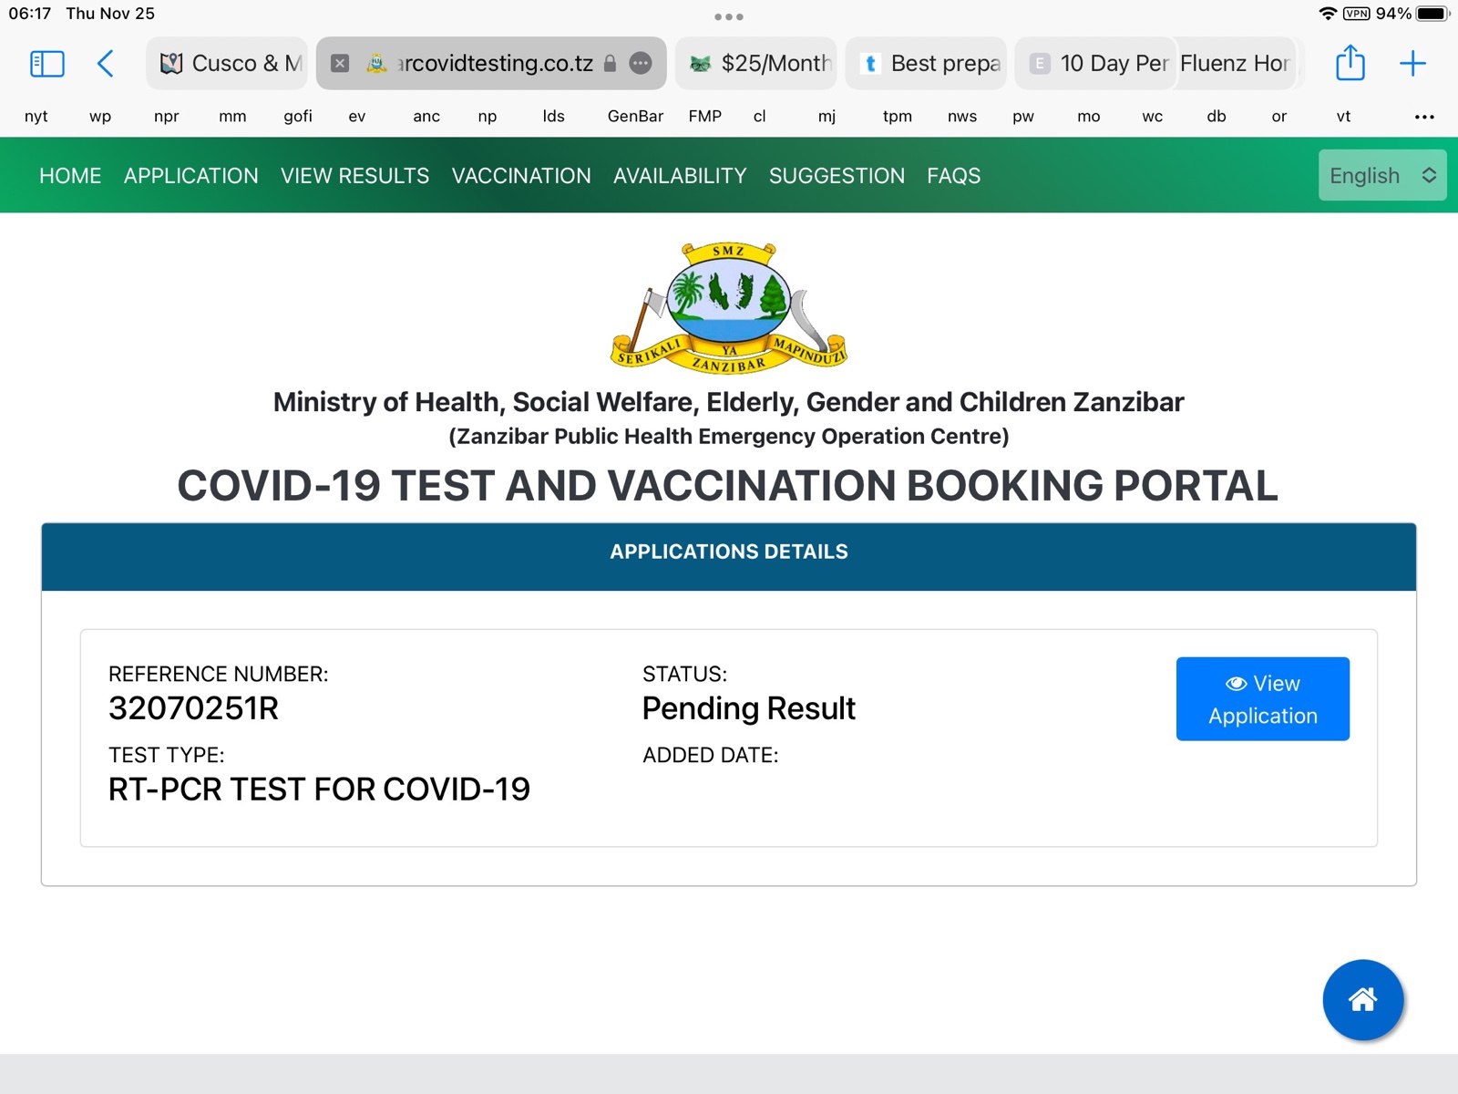Switch to the $25/Month tab
Image resolution: width=1458 pixels, height=1094 pixels.
[756, 64]
